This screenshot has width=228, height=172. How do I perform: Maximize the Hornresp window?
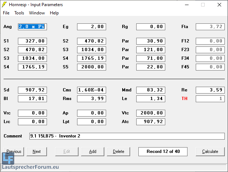203,5
